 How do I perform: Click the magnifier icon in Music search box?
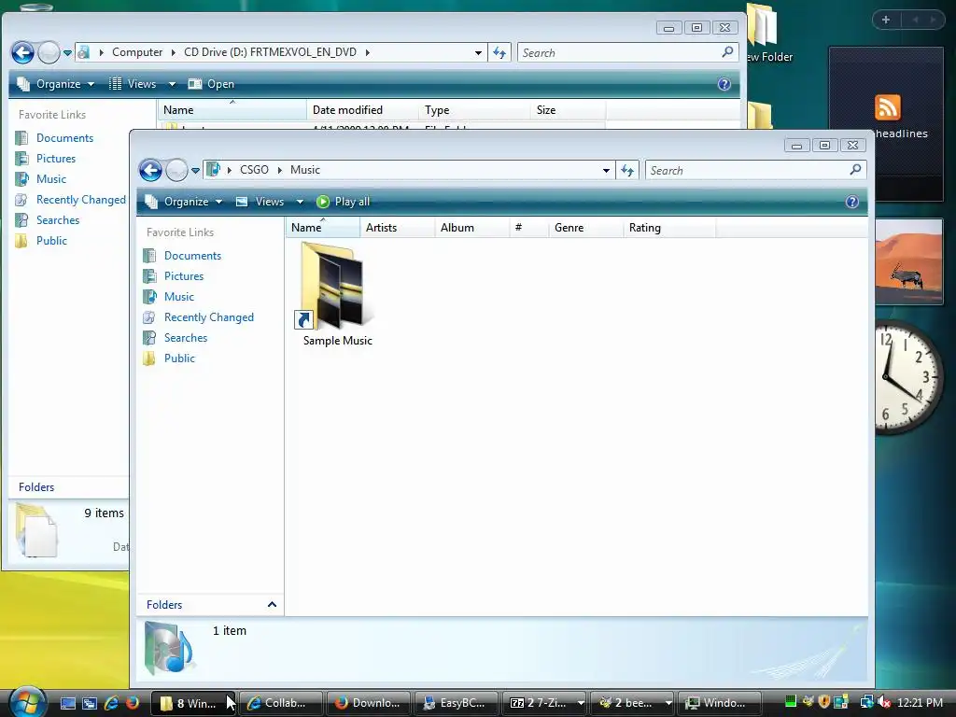(x=855, y=170)
